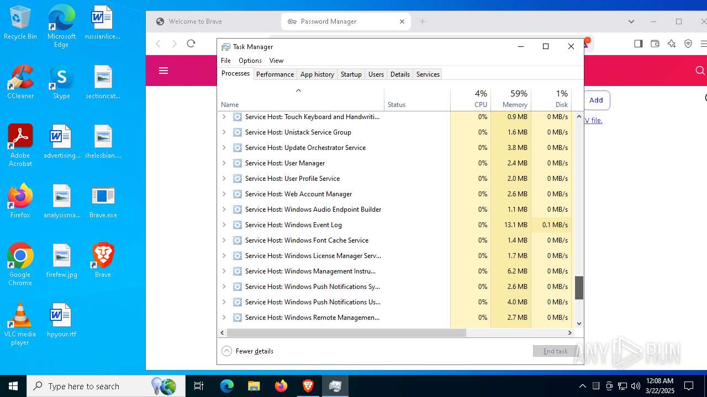
Task: Sort processes by Memory column
Action: point(511,99)
